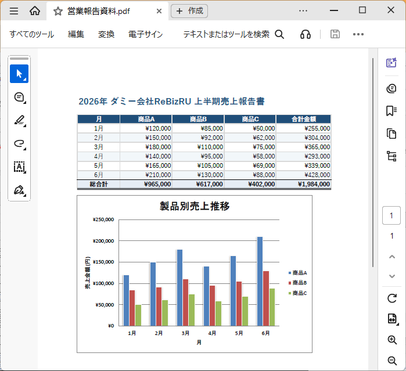Go to previous page with up chevron
The width and height of the screenshot is (406, 371).
tap(392, 257)
